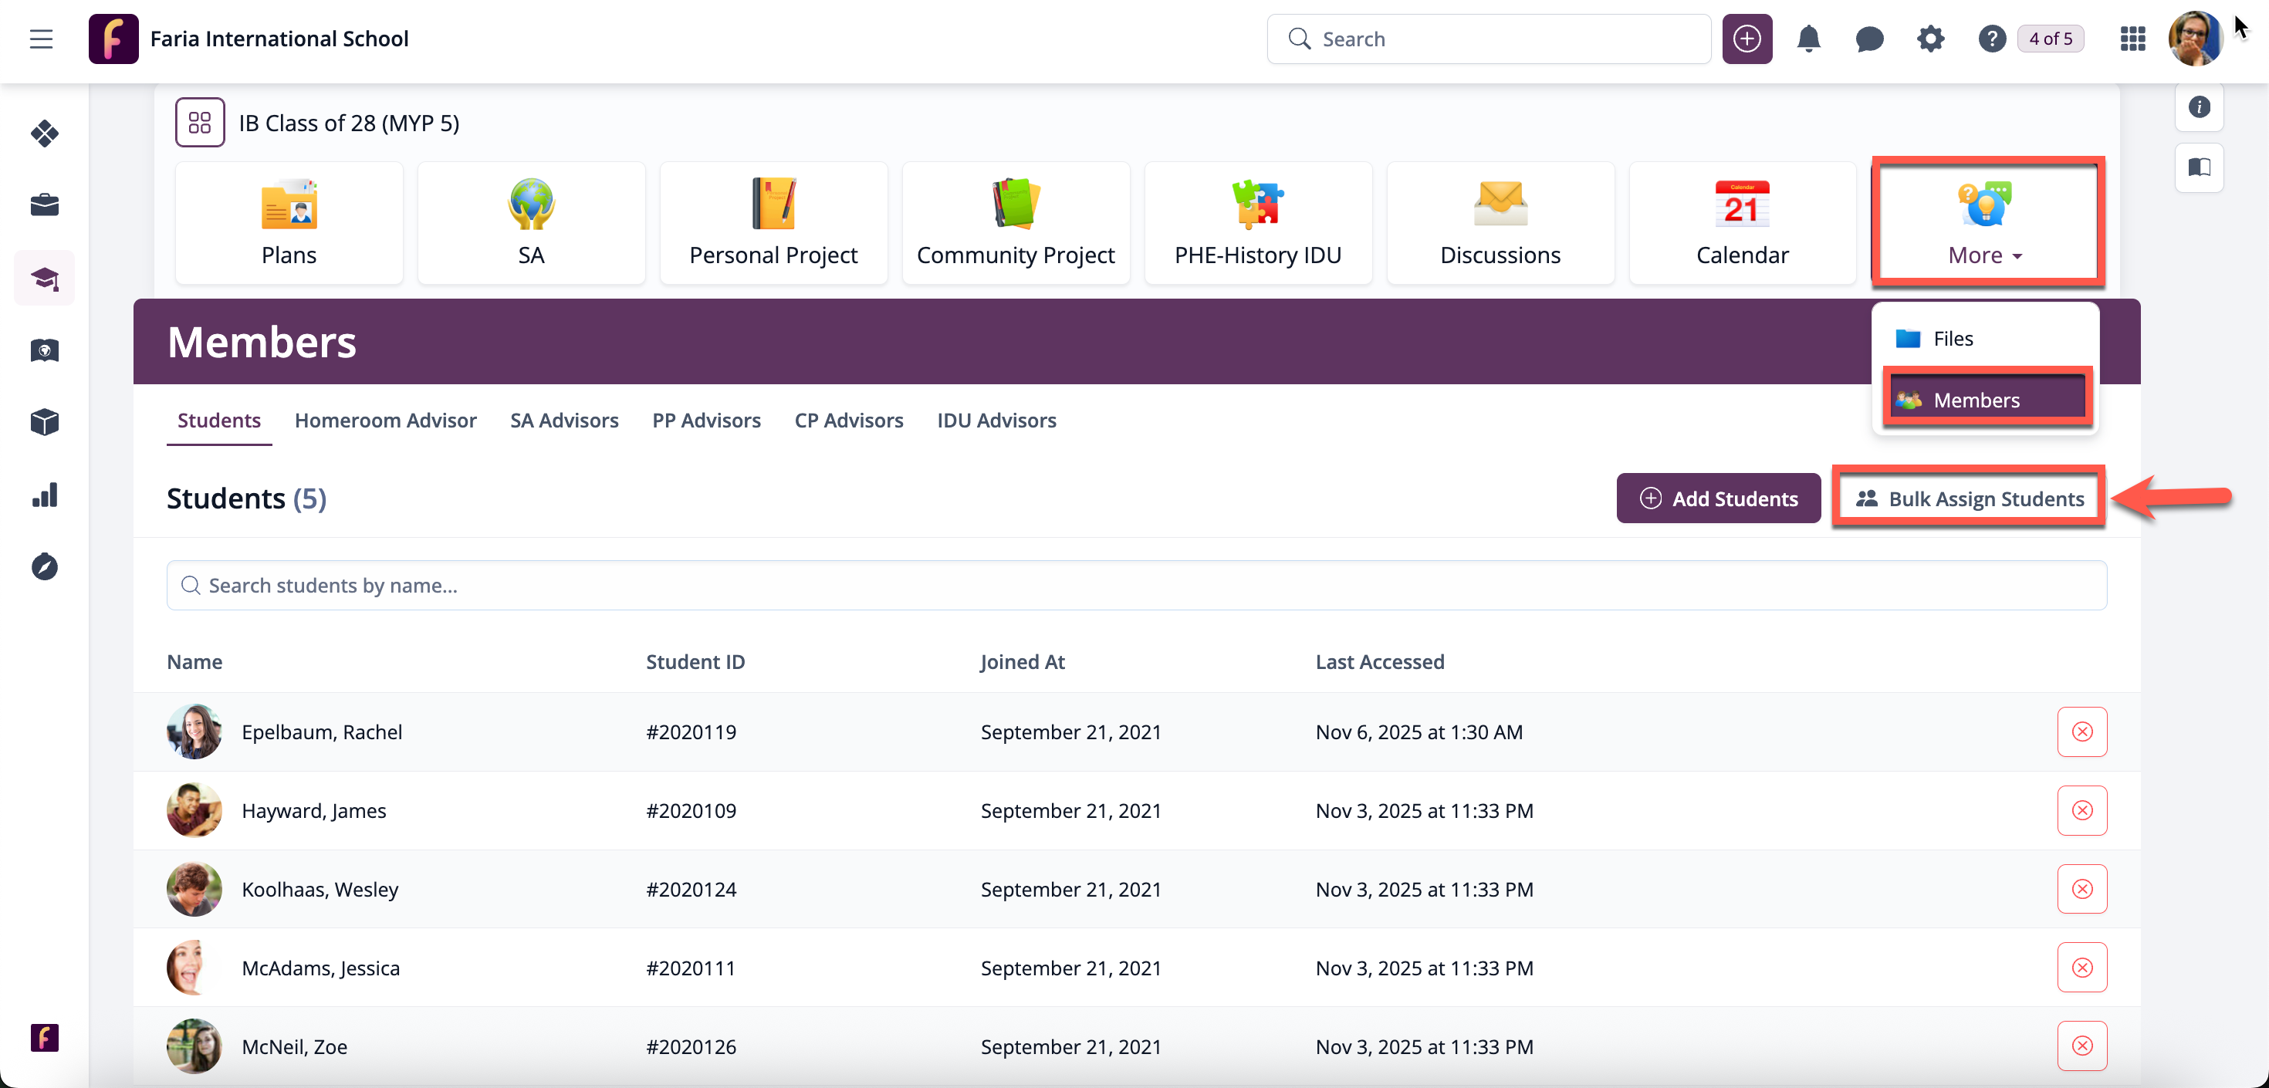Open the compass sidebar icon

tap(44, 566)
